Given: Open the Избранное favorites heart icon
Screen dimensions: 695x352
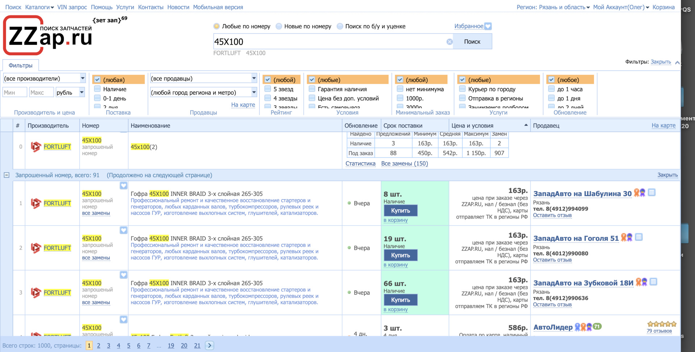Looking at the screenshot, I should click(x=488, y=26).
